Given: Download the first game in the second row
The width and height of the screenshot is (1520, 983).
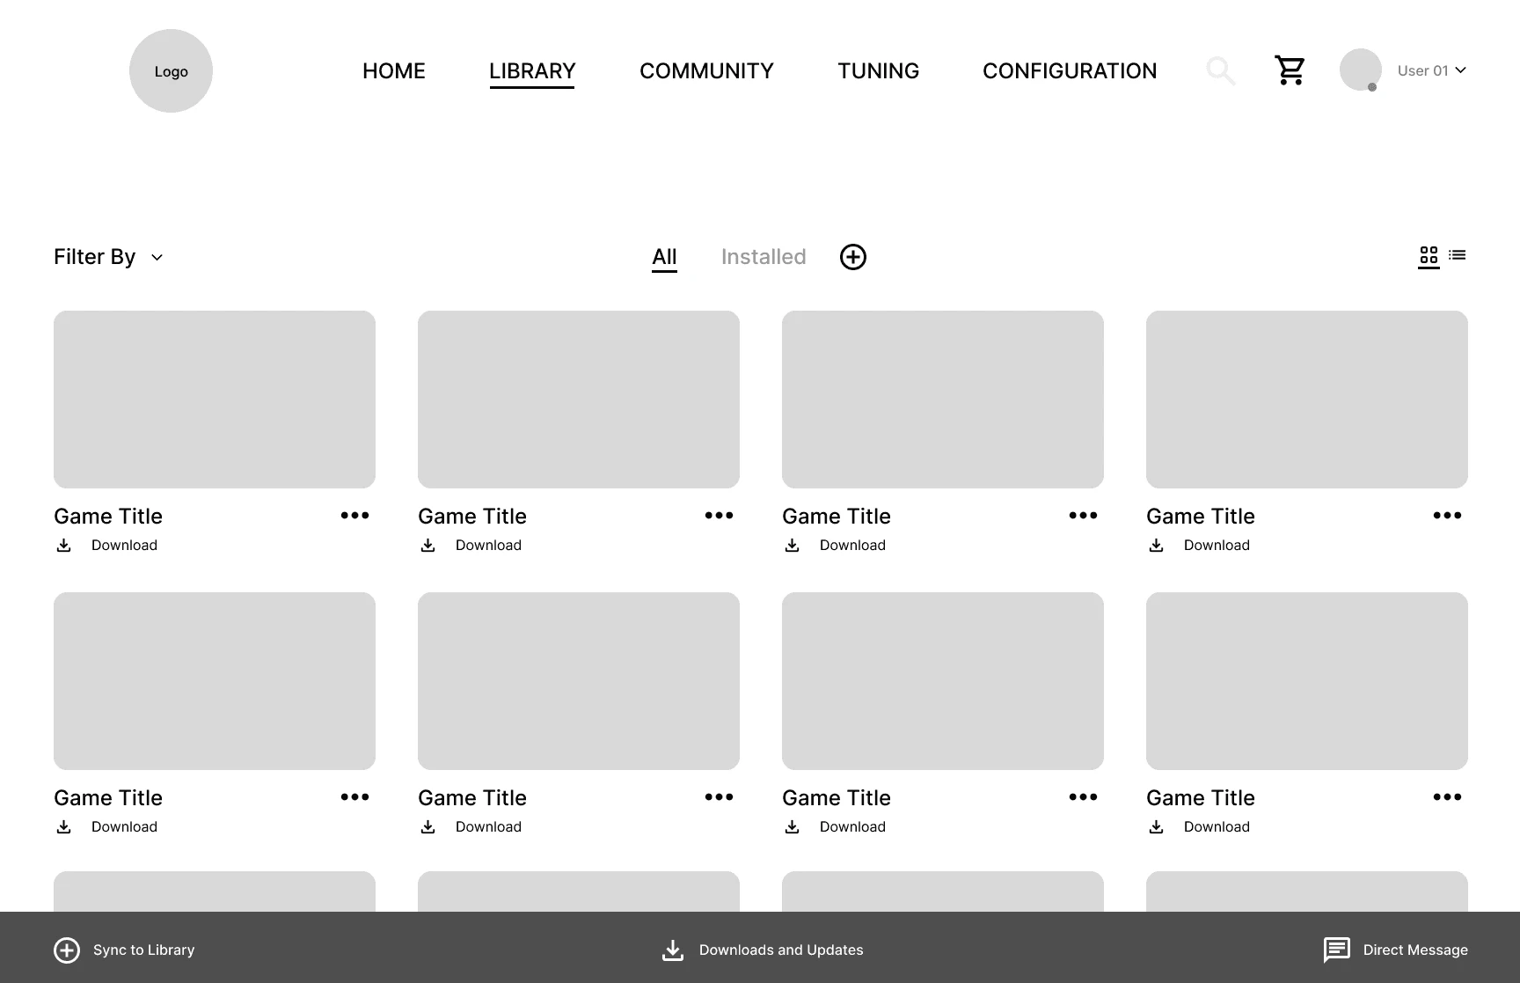Looking at the screenshot, I should [x=106, y=827].
